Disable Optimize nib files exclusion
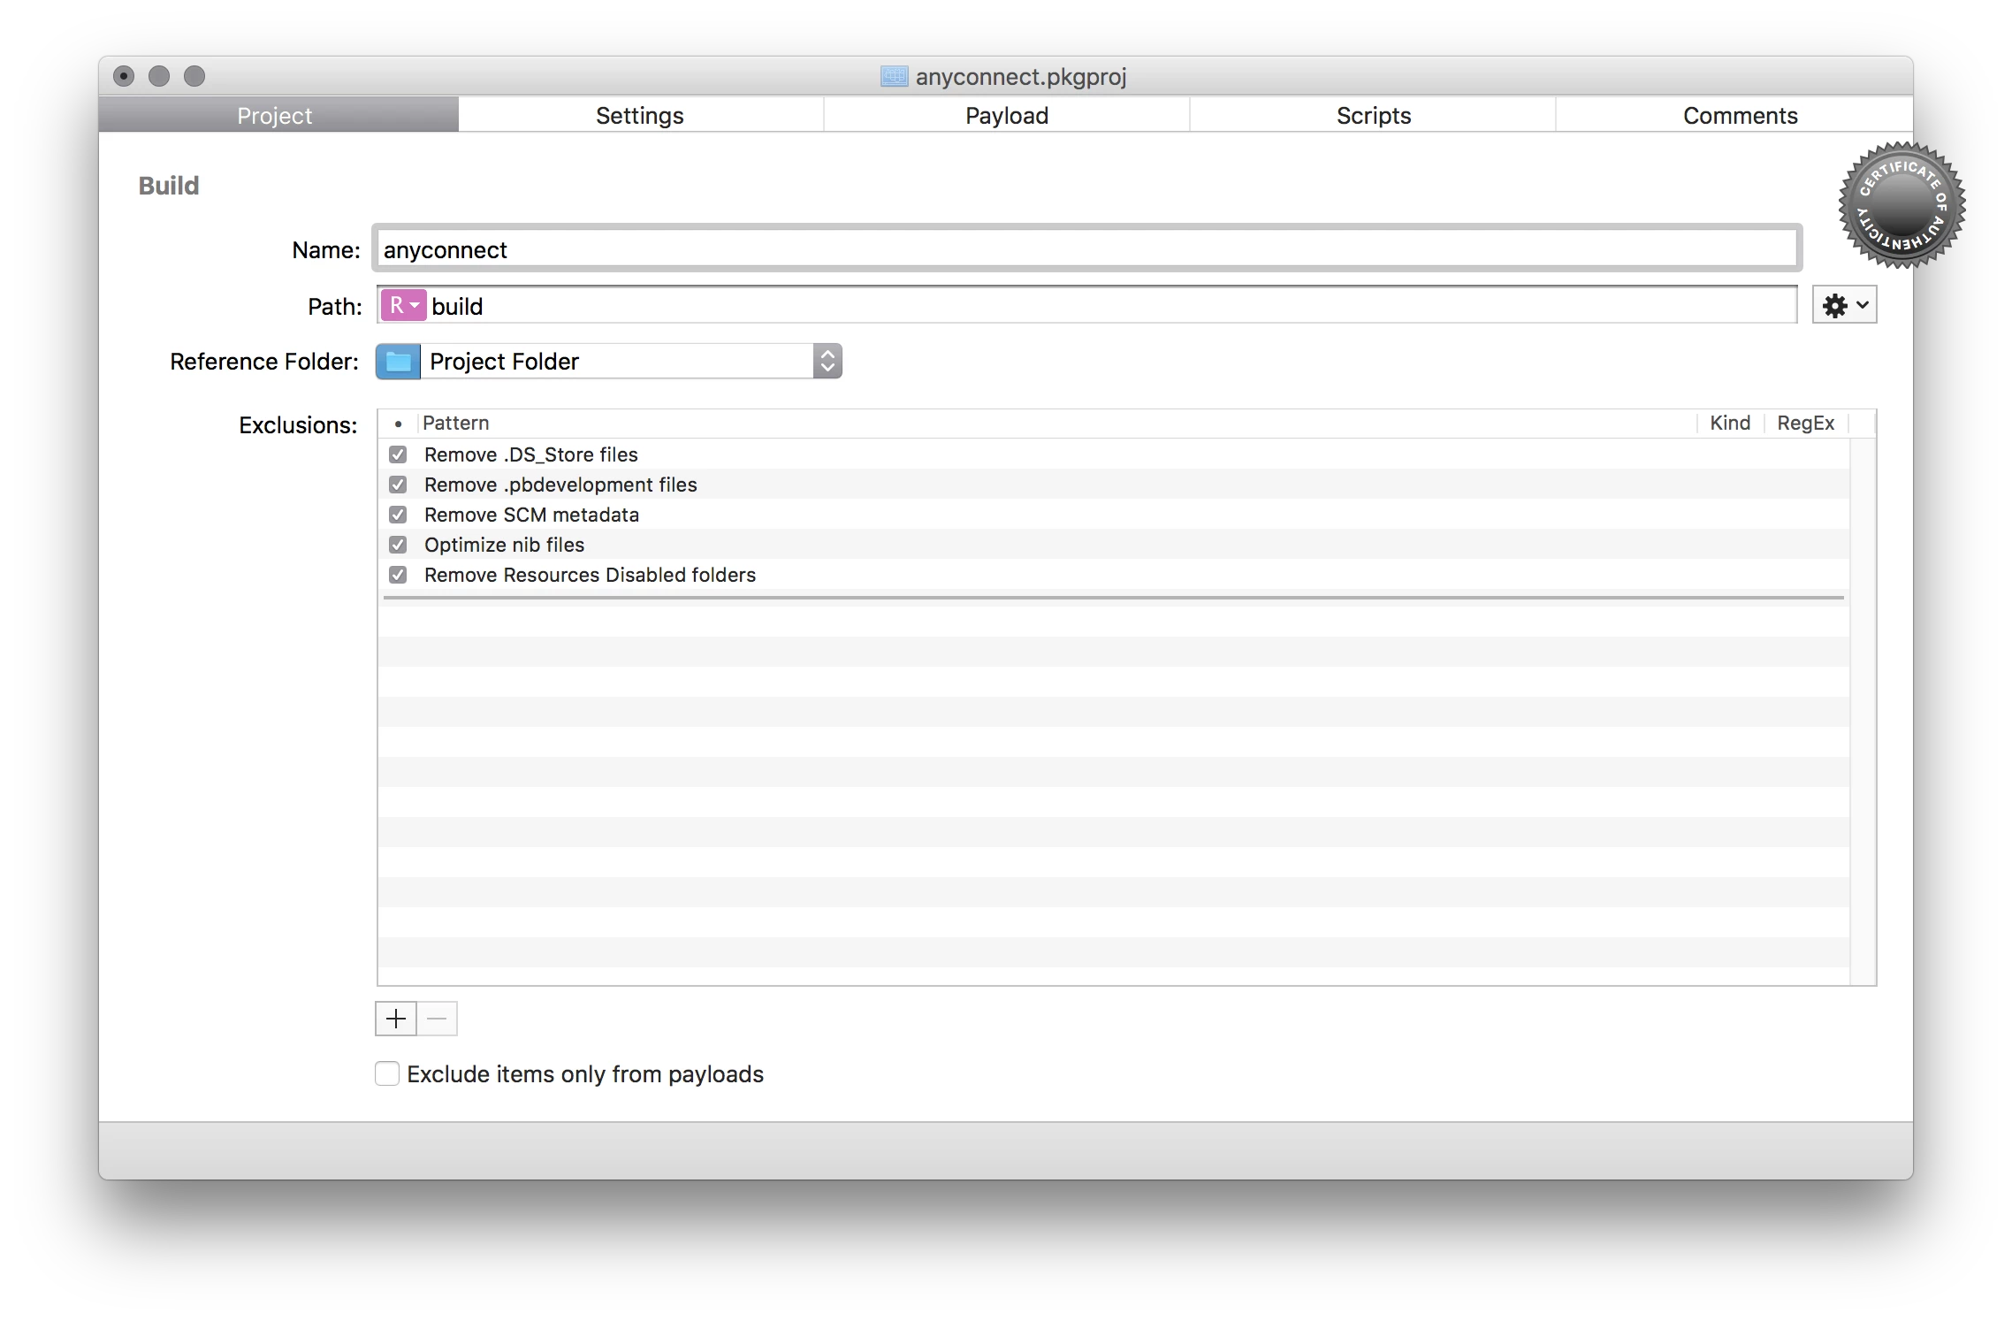 tap(398, 545)
